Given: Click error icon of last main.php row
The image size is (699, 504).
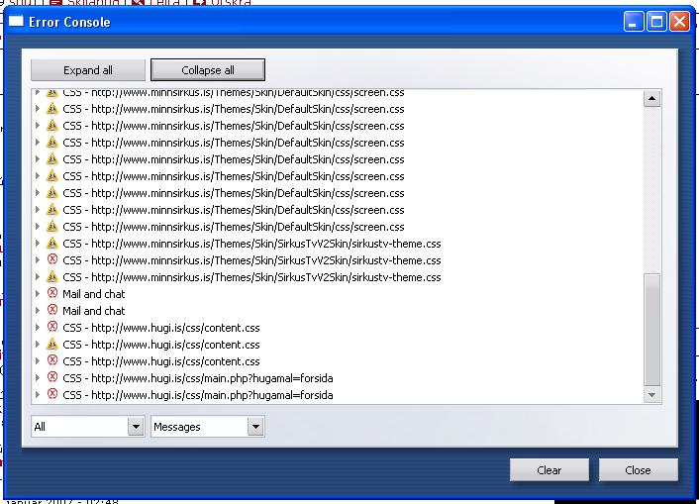Looking at the screenshot, I should point(52,394).
